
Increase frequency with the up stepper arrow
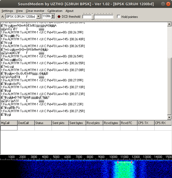[53, 15]
